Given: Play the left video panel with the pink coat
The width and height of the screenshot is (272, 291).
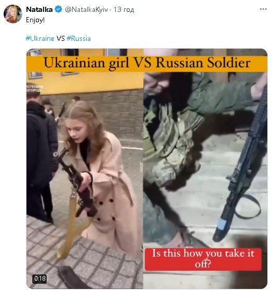Looking at the screenshot, I should [x=85, y=168].
